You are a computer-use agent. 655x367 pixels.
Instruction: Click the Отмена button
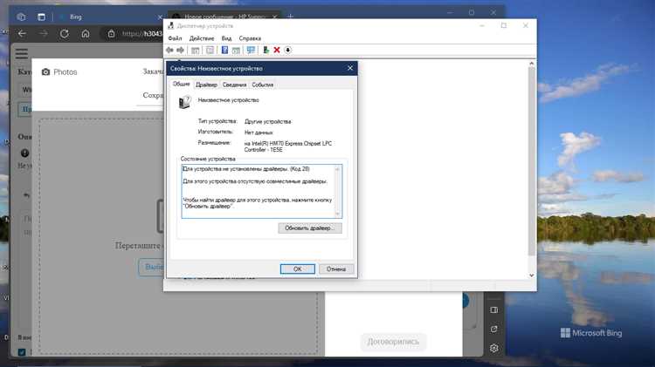point(336,269)
